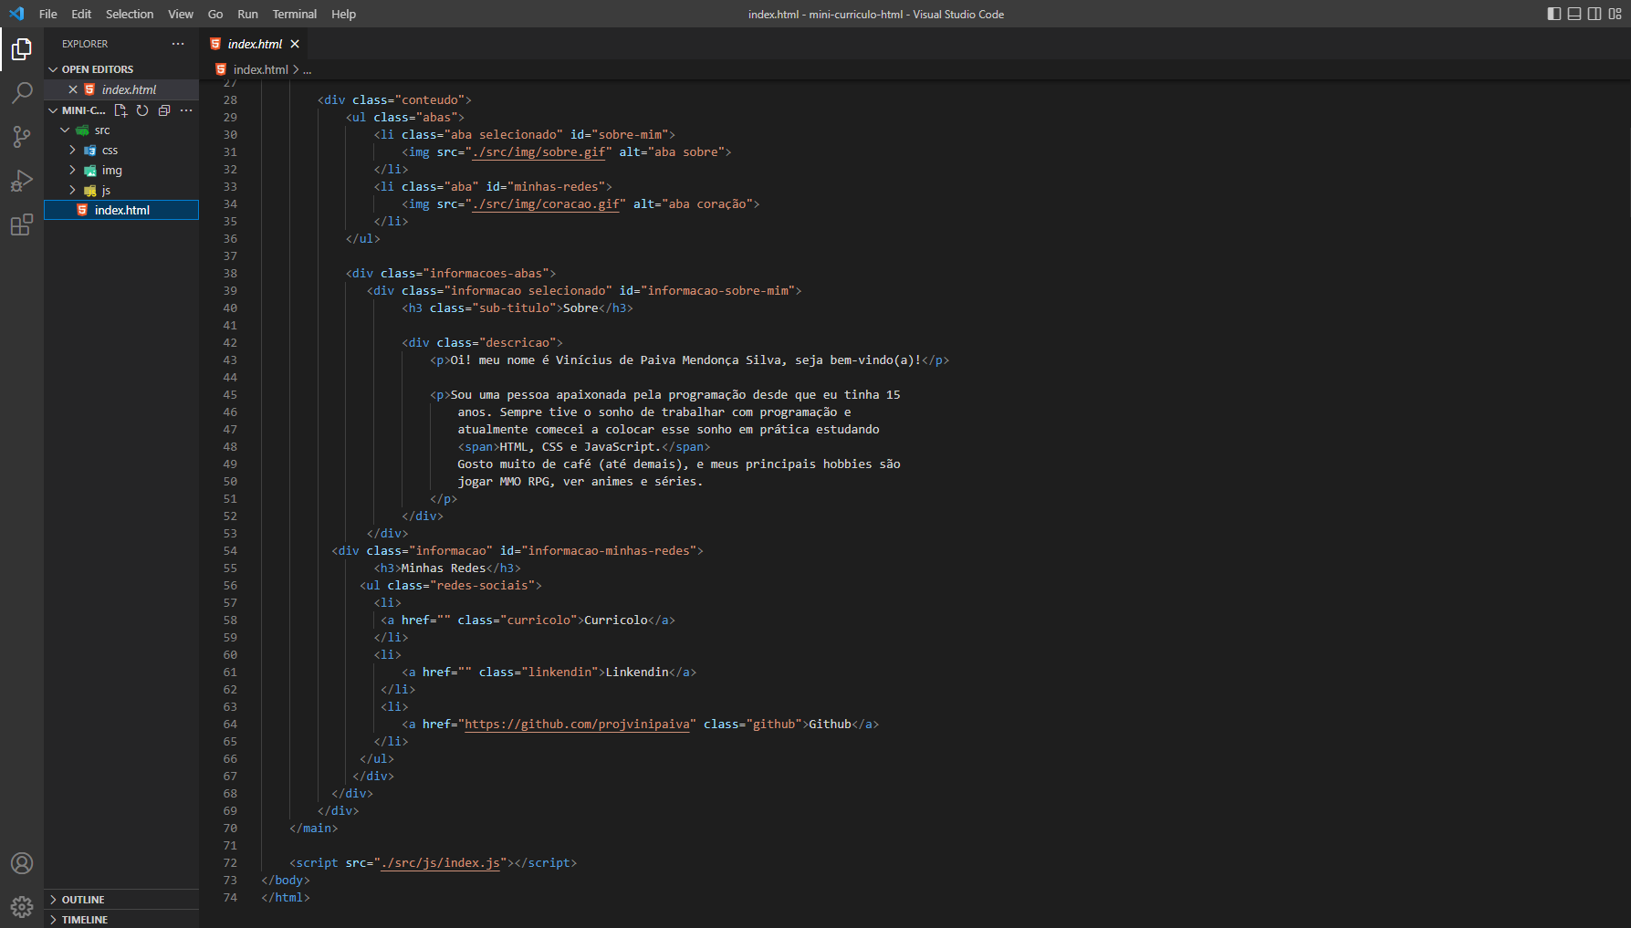Image resolution: width=1631 pixels, height=928 pixels.
Task: Toggle the secondary side bar layout button
Action: click(1594, 14)
